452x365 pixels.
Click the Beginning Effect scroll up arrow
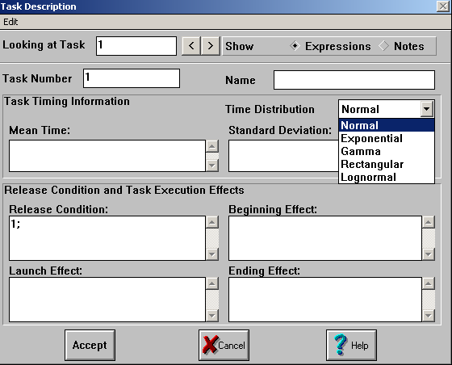[x=429, y=222]
